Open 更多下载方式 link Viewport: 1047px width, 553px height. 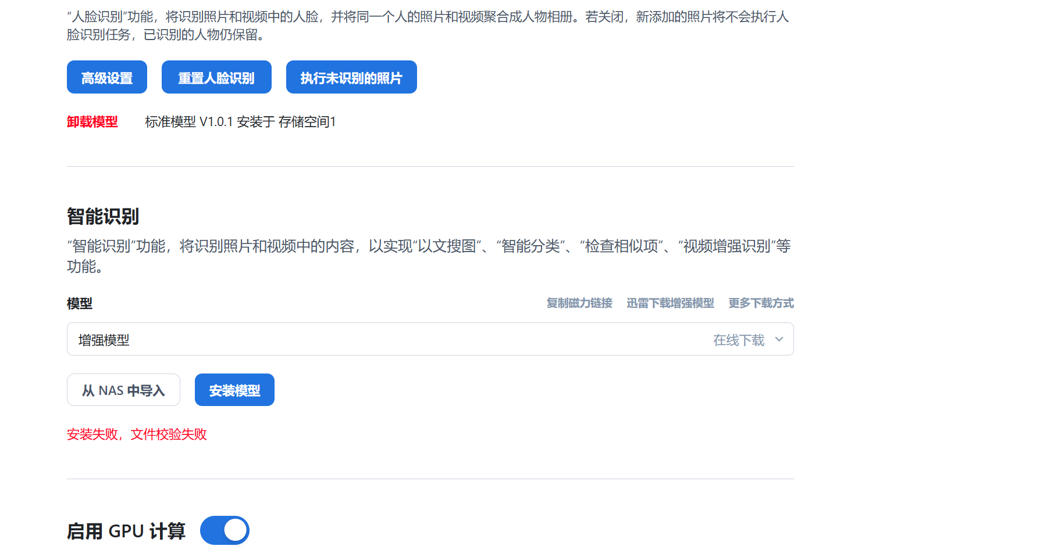click(x=761, y=303)
